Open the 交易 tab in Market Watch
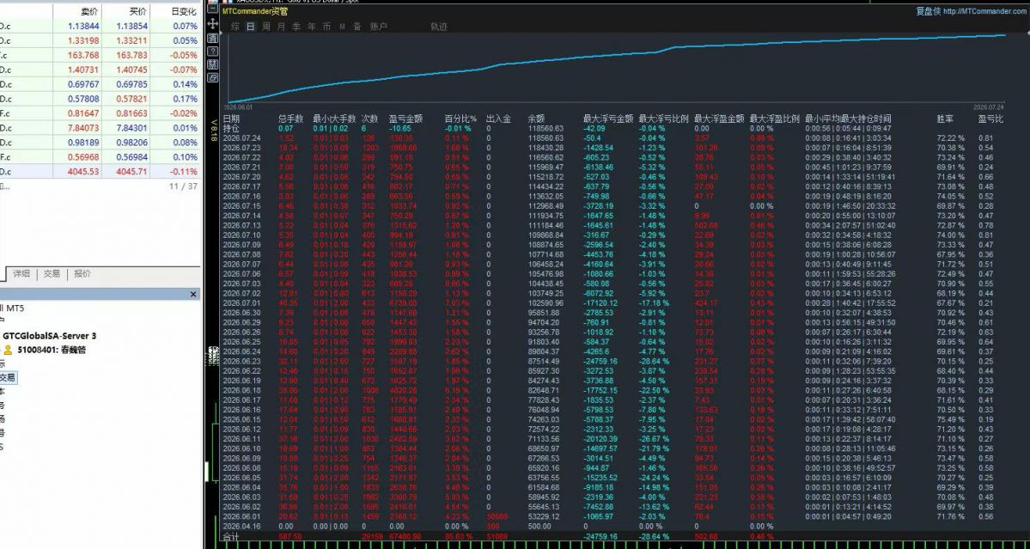The width and height of the screenshot is (1030, 549). (52, 274)
